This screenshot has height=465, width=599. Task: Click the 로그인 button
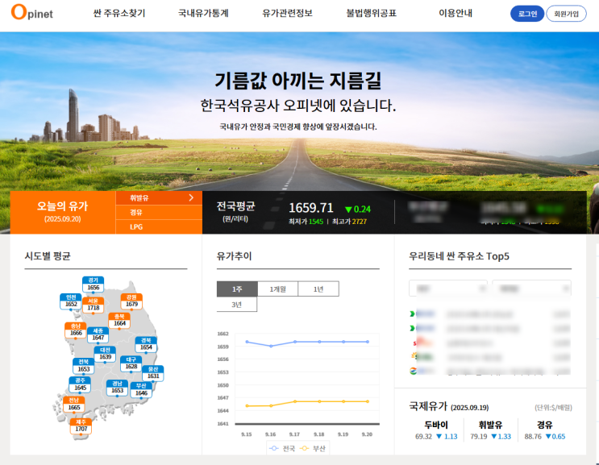[x=527, y=14]
